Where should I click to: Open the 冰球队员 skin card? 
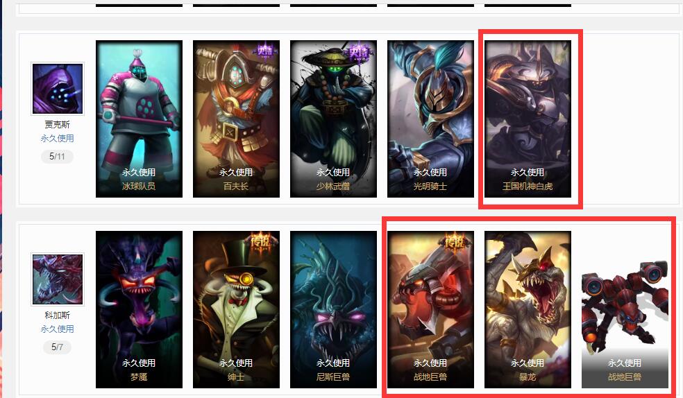139,119
